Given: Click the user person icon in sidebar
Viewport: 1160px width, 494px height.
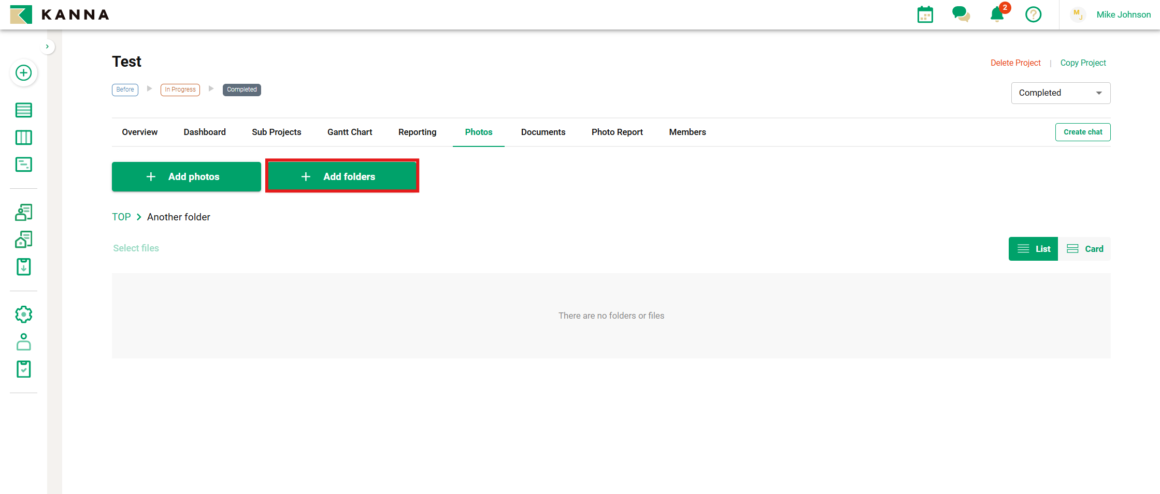Looking at the screenshot, I should point(23,342).
